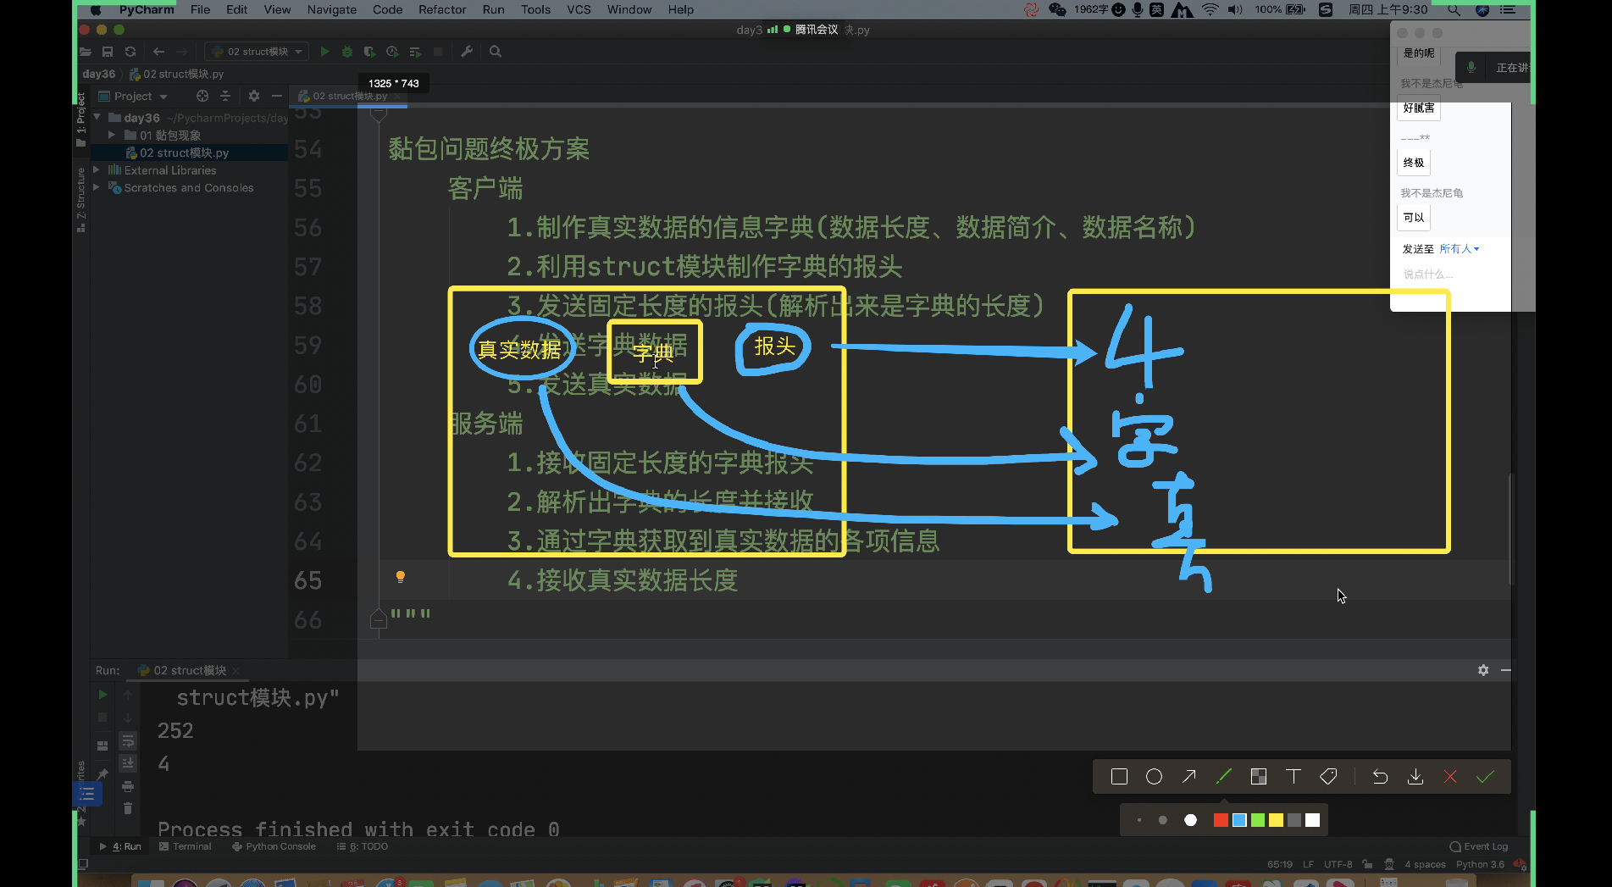Select the green pen drawing tool

click(1223, 777)
